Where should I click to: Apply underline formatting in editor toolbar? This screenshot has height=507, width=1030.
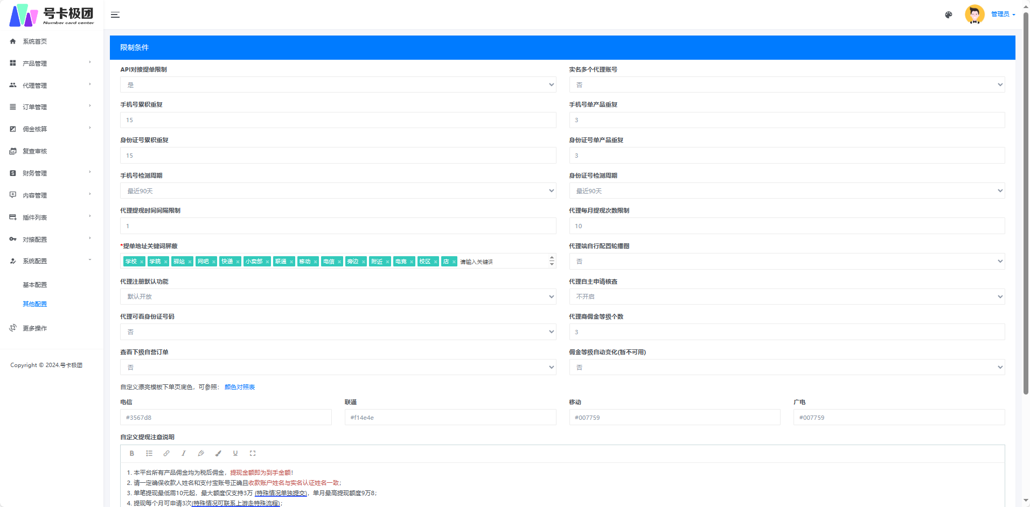[235, 453]
